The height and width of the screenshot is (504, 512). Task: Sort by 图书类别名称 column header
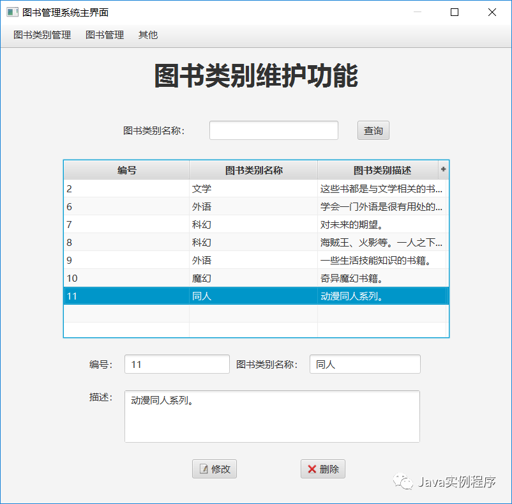point(253,170)
